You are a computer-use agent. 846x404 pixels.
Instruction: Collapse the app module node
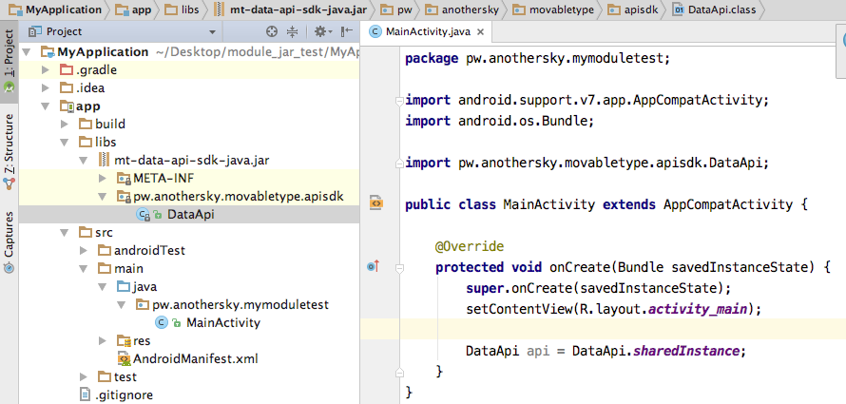[x=46, y=106]
